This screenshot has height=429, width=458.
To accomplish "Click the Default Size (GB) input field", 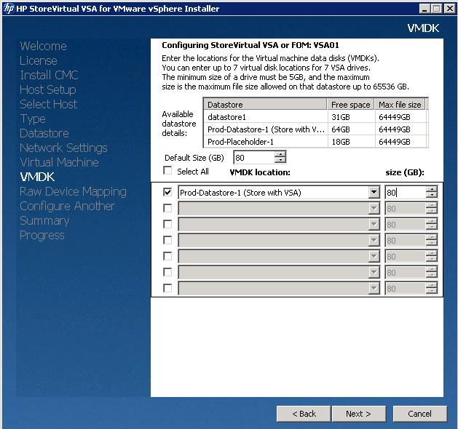I will pyautogui.click(x=254, y=158).
